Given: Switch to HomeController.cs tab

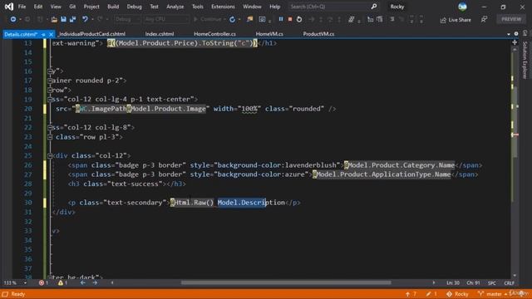Looking at the screenshot, I should click(x=214, y=34).
